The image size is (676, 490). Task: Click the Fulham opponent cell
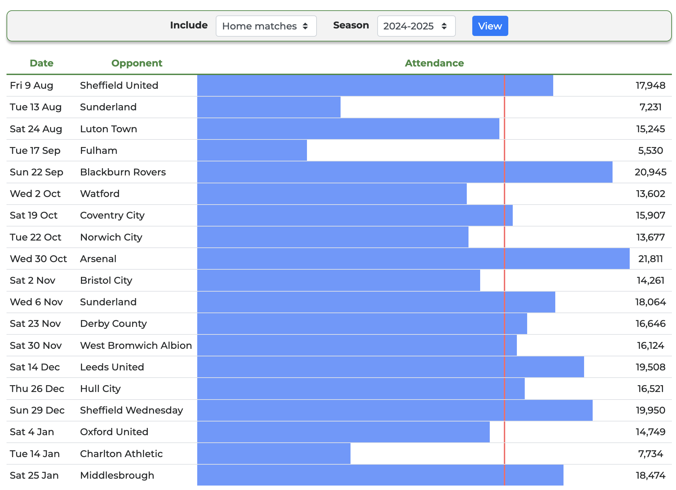click(98, 150)
